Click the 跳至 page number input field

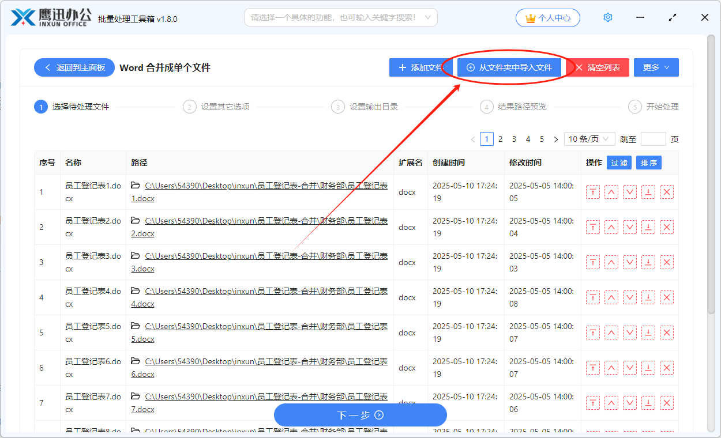(x=654, y=138)
